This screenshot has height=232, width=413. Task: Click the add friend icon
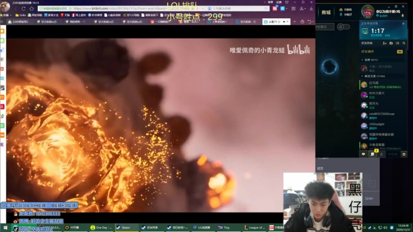(x=384, y=43)
